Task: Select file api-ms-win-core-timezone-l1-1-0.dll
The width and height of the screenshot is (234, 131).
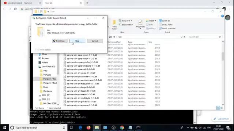Action: tap(82, 66)
